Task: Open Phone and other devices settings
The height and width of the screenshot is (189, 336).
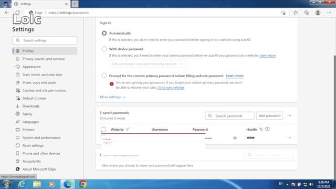Action: (x=41, y=153)
